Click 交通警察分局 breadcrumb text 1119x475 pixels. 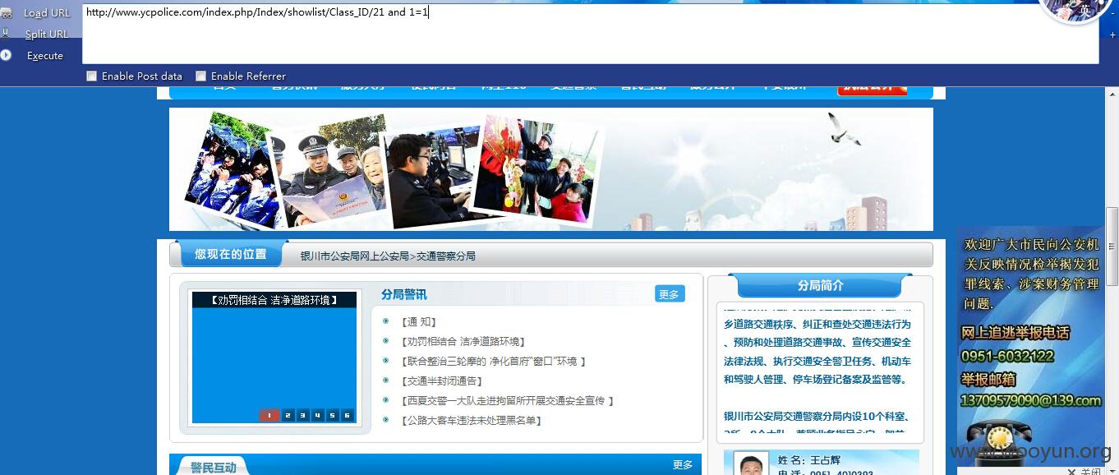pos(445,256)
